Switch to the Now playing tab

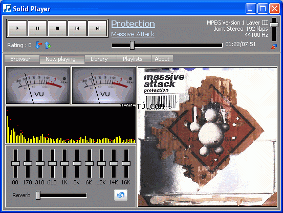(x=62, y=59)
